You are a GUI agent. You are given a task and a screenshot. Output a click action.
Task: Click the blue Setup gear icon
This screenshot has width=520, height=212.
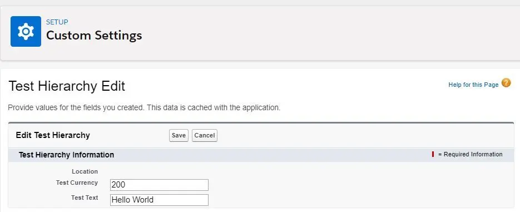(x=26, y=32)
